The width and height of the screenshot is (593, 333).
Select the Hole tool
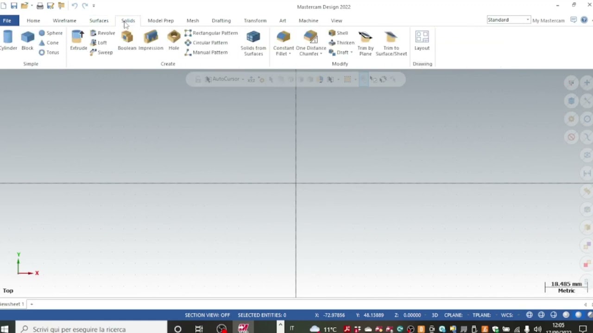174,41
